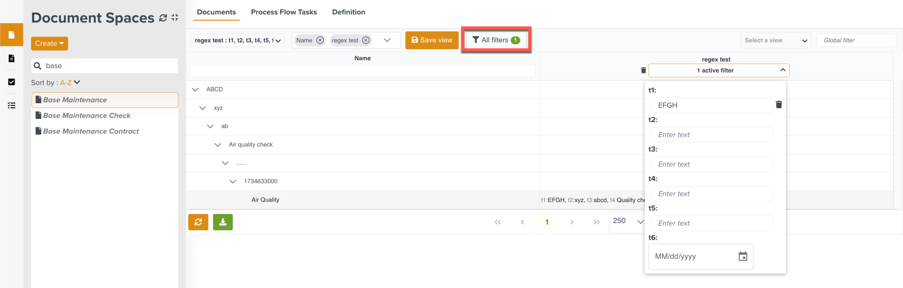
Task: Go to the next page
Action: (572, 222)
